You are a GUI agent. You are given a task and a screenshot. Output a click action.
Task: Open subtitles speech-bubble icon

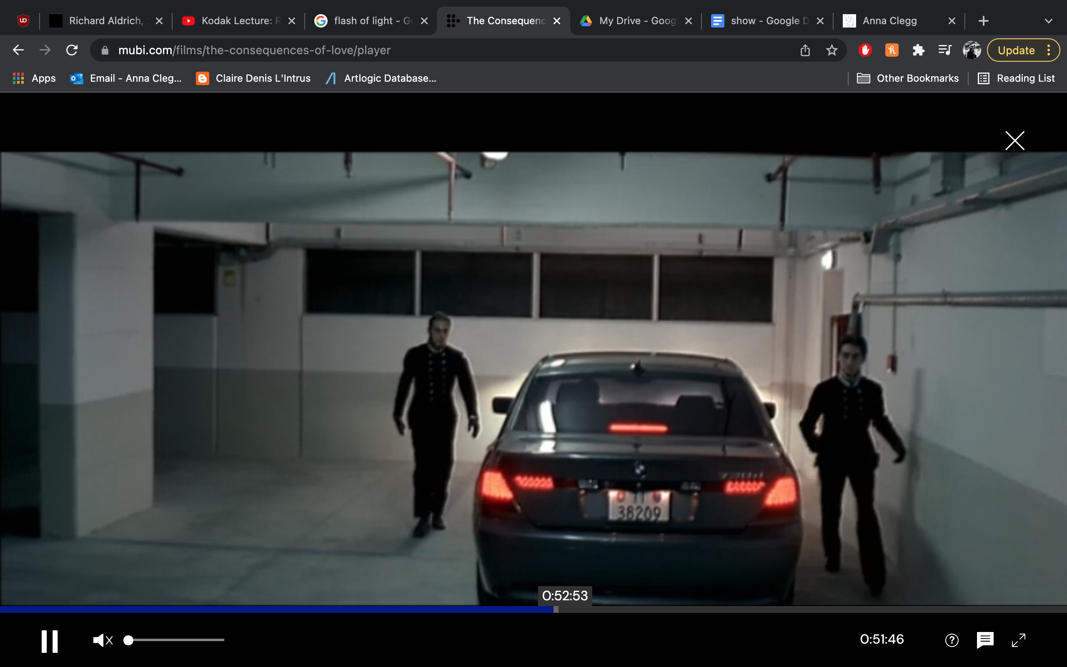(x=984, y=639)
